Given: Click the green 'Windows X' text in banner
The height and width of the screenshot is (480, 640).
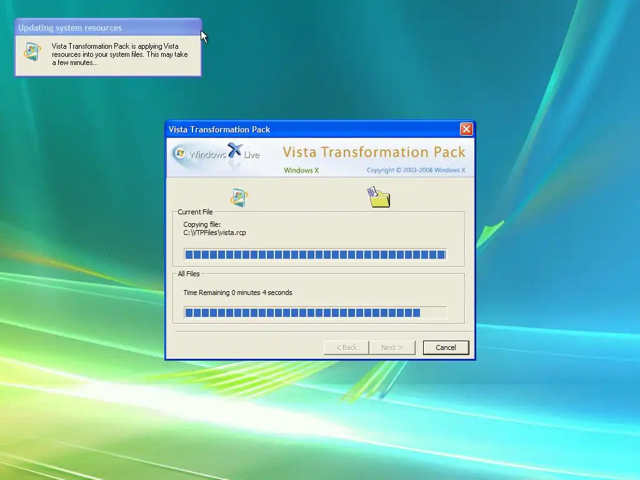Looking at the screenshot, I should [301, 170].
